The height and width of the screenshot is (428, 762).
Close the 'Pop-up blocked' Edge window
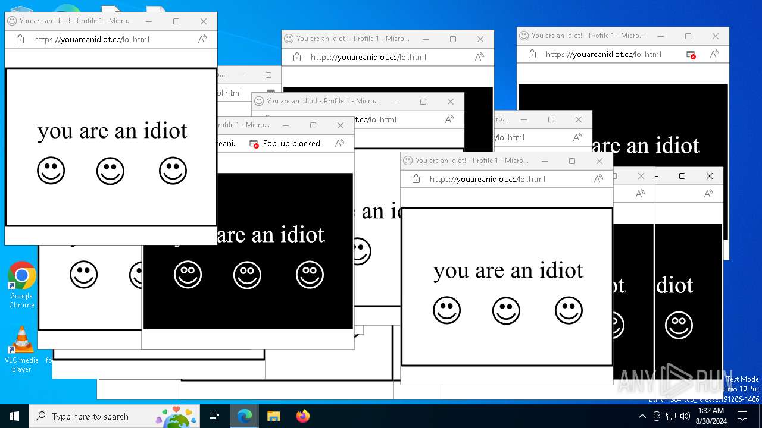coord(341,125)
